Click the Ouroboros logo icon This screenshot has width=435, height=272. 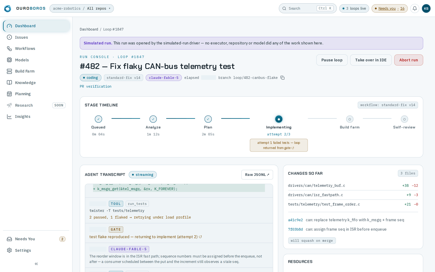(x=8, y=8)
